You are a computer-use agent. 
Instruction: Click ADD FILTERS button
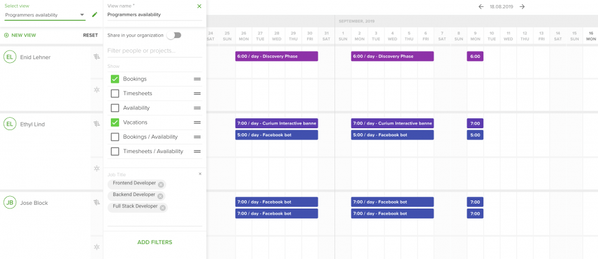click(155, 242)
